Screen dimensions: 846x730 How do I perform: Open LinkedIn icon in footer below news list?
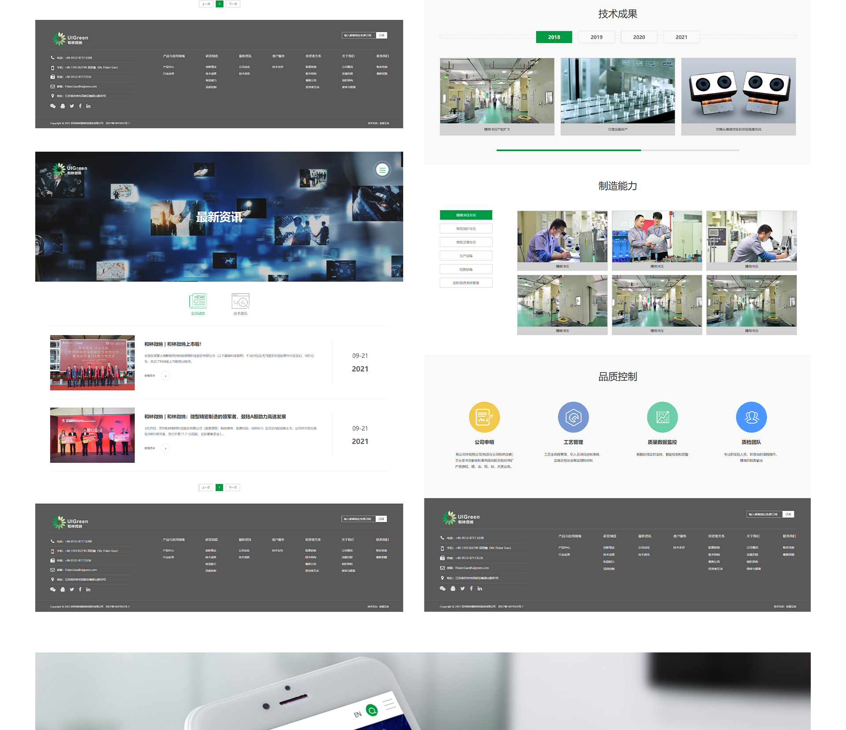coord(88,589)
